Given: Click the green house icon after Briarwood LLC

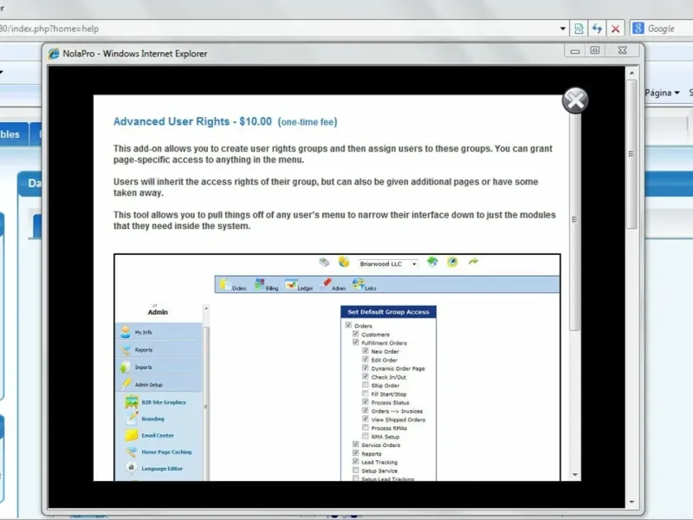Looking at the screenshot, I should tap(432, 262).
